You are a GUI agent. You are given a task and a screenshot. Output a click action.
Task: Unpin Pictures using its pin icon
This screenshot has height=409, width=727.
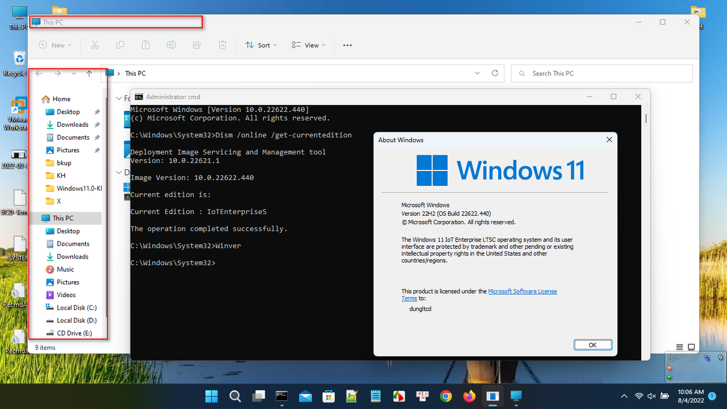pyautogui.click(x=97, y=150)
